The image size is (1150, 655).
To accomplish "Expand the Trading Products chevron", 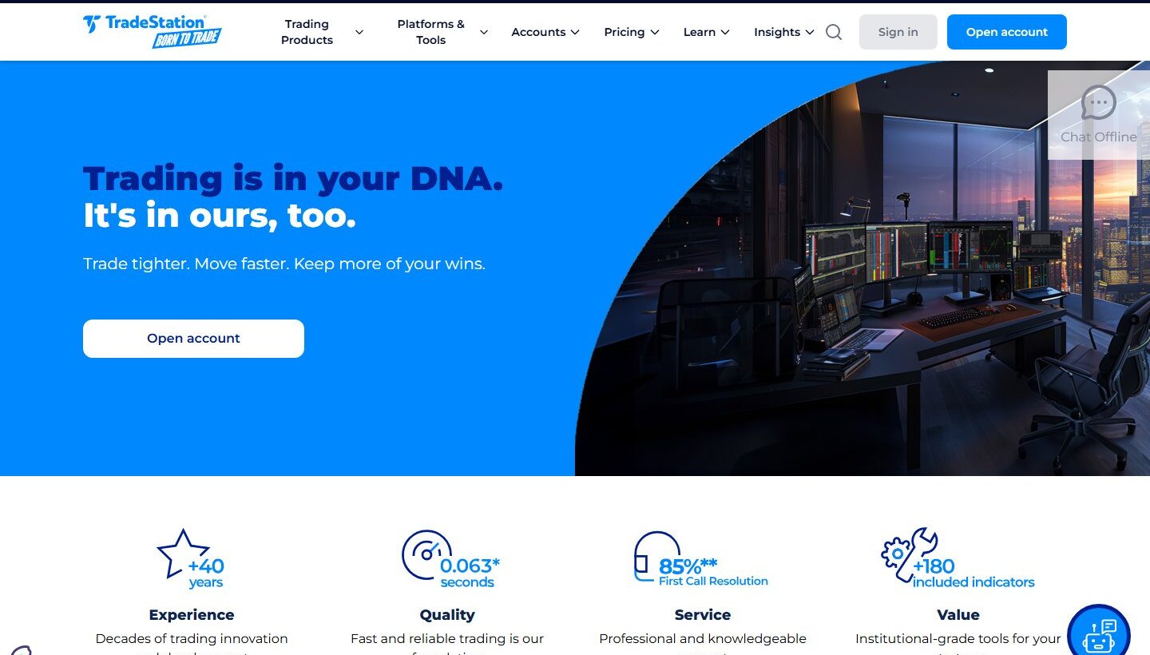I will 359,32.
